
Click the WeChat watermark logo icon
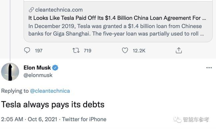click(x=177, y=119)
